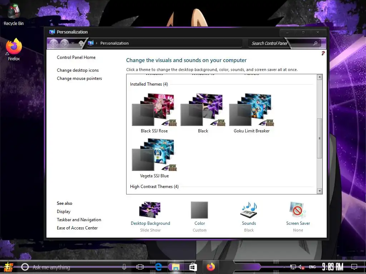Click the 9:09 AM taskbar clock
The image size is (366, 274).
click(333, 267)
